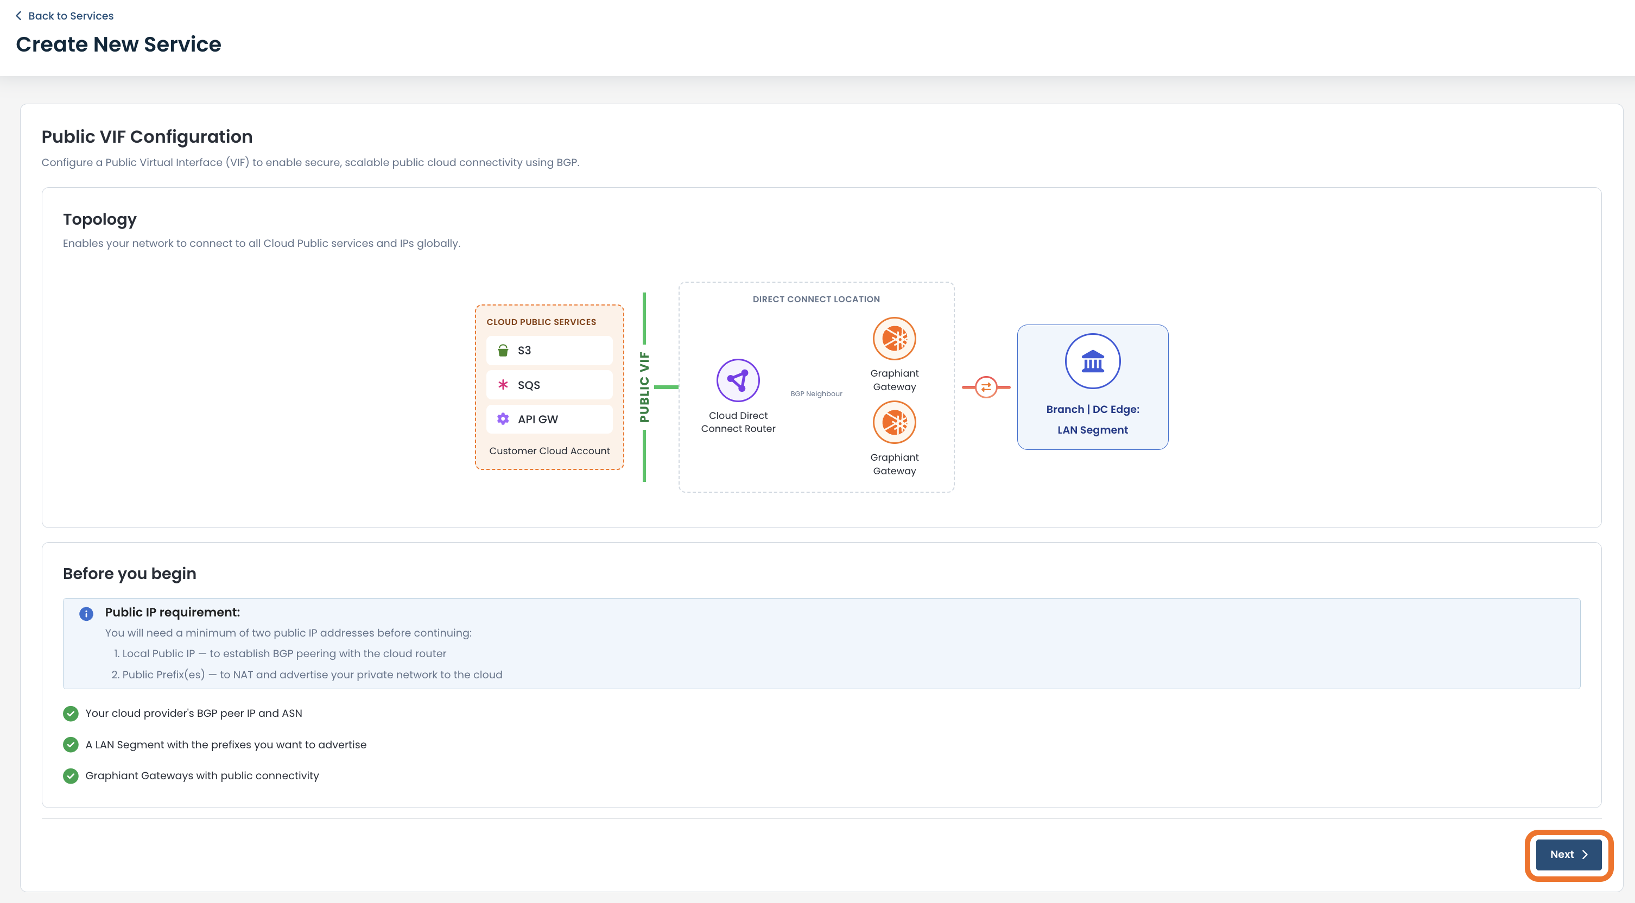Click green check beside LAN Segment prerequisite
This screenshot has height=903, width=1635.
click(71, 745)
